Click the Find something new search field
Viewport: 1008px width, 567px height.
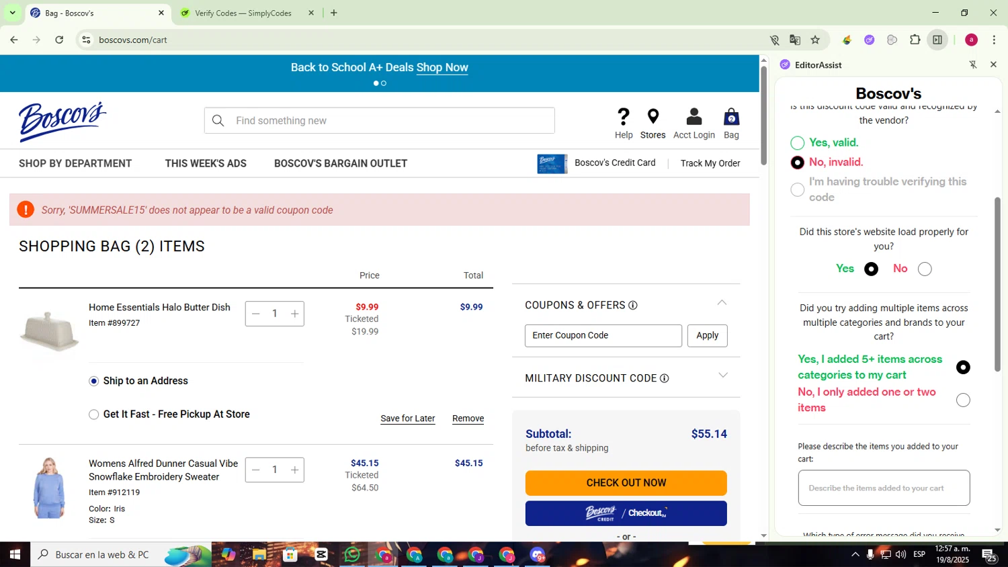(x=380, y=121)
